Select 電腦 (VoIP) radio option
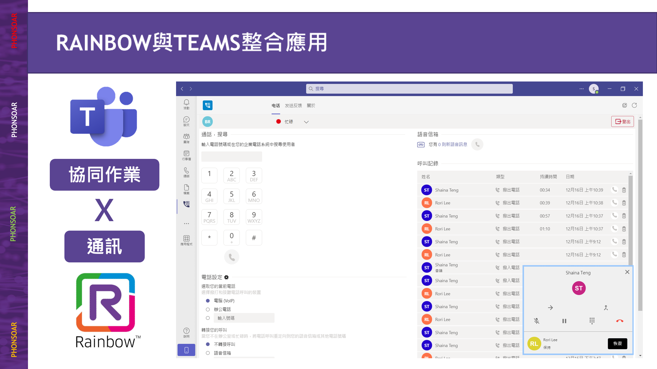Viewport: 657px width, 369px height. (208, 301)
